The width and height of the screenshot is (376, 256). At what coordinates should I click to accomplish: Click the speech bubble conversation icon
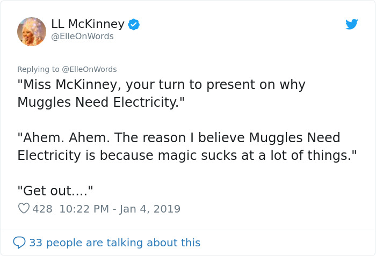point(19,243)
